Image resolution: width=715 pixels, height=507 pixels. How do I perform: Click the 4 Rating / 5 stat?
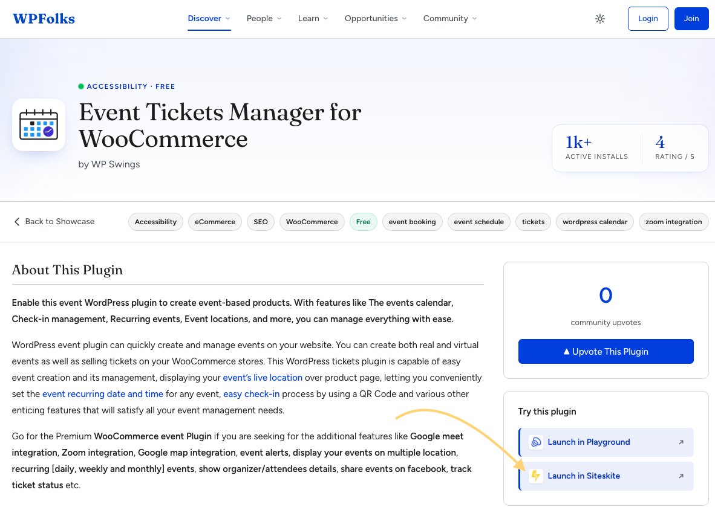(x=675, y=147)
